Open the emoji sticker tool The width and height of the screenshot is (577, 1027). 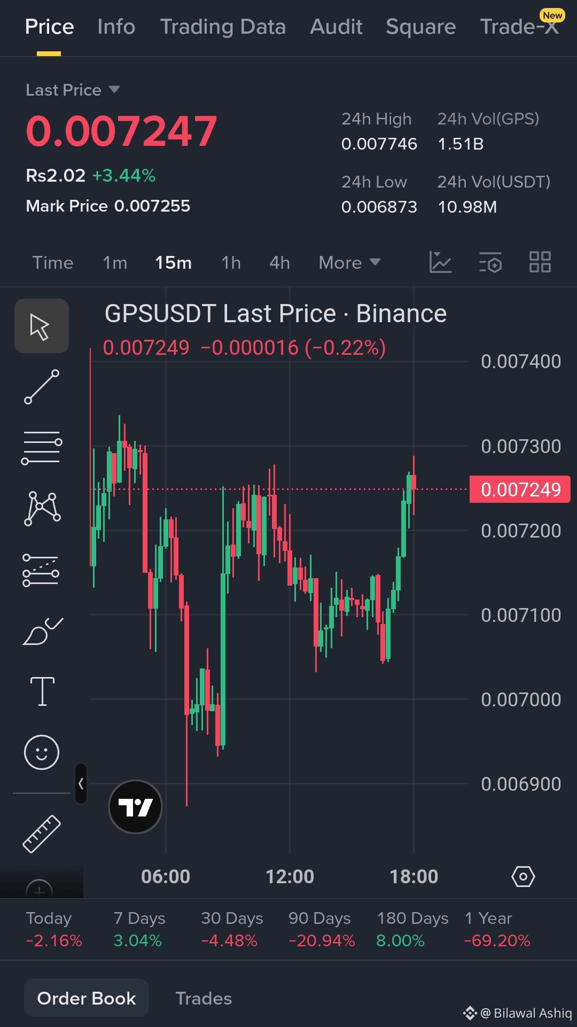coord(42,752)
